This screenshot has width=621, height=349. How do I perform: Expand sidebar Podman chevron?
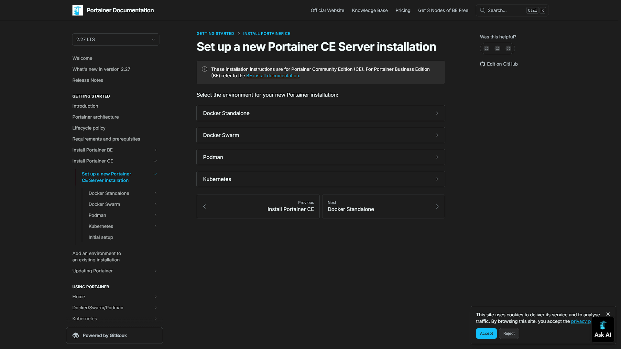point(156,215)
